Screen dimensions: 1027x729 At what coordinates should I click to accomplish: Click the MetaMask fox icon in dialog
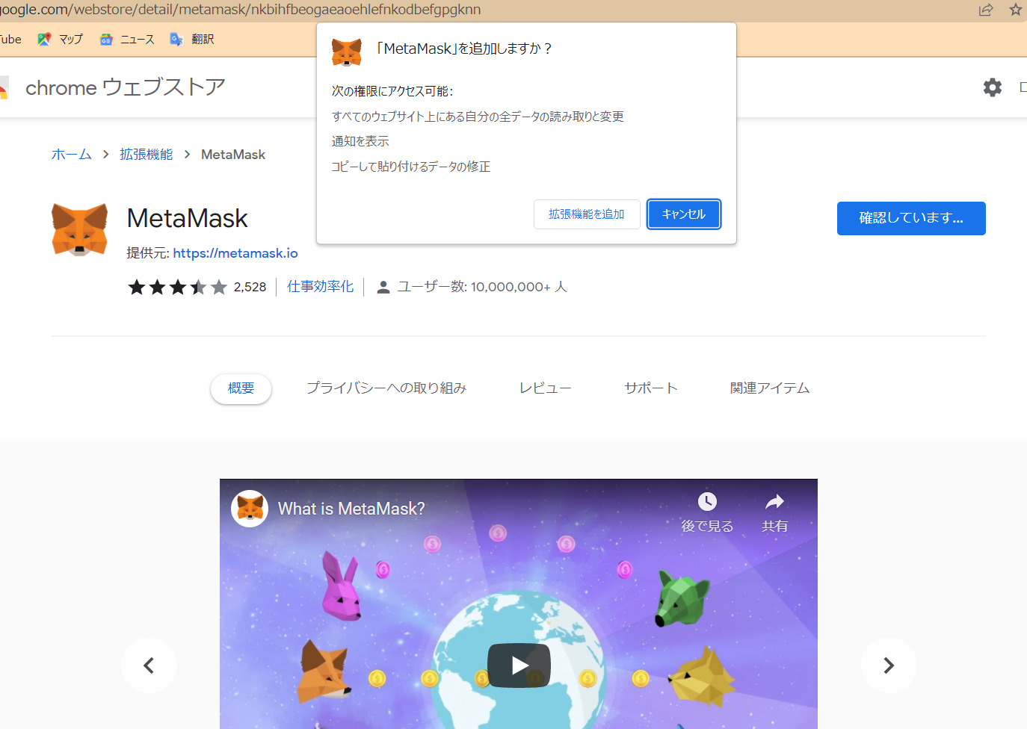(x=347, y=52)
